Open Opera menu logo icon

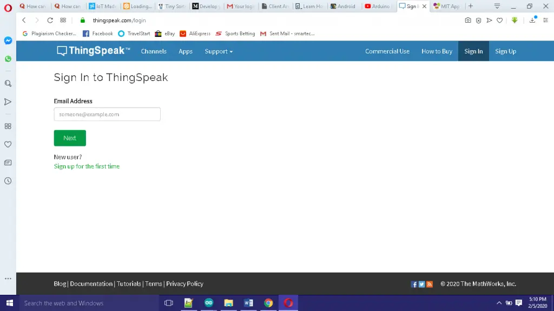click(x=8, y=8)
